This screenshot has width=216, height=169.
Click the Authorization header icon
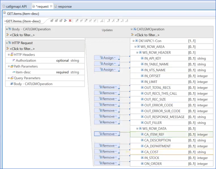click(x=14, y=60)
